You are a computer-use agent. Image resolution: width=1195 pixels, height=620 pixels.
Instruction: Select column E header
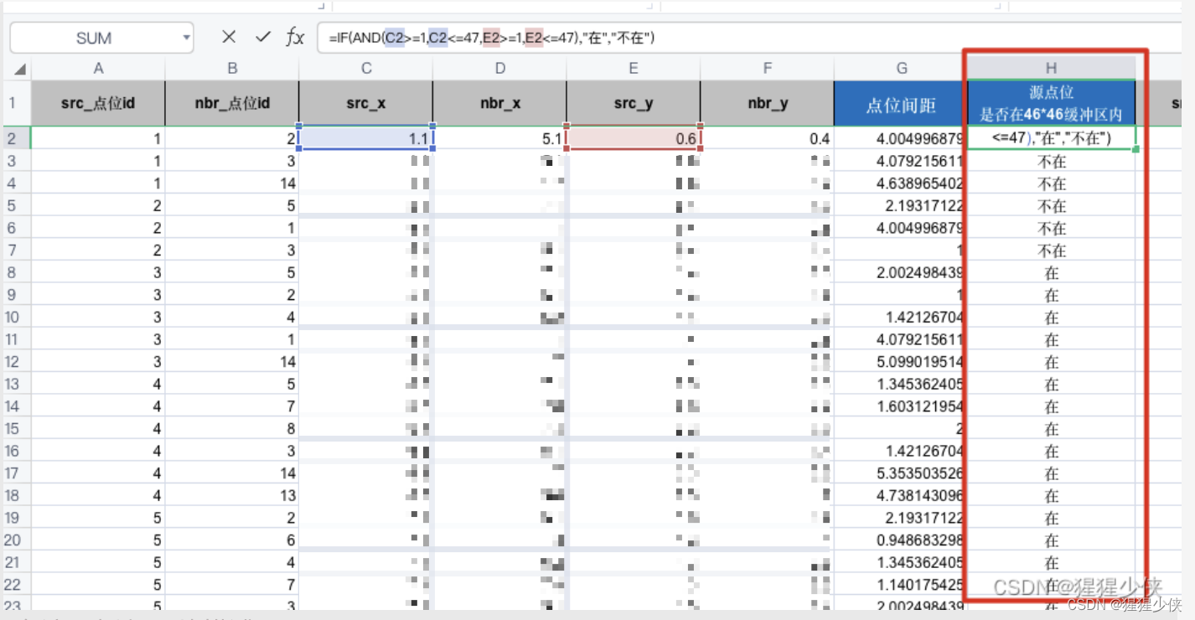(x=634, y=69)
